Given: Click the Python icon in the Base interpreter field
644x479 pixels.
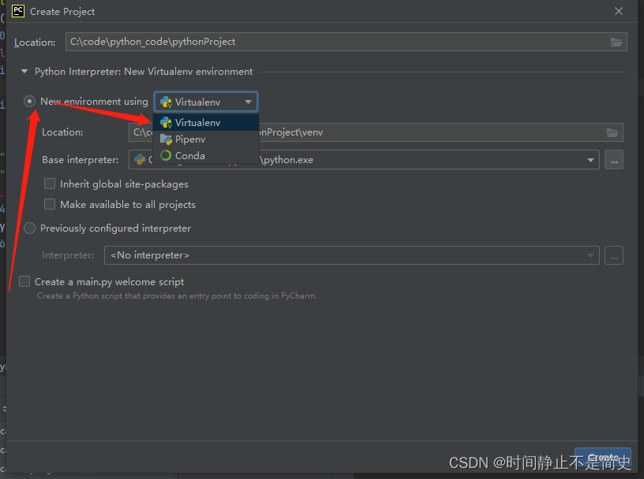Looking at the screenshot, I should pos(140,159).
